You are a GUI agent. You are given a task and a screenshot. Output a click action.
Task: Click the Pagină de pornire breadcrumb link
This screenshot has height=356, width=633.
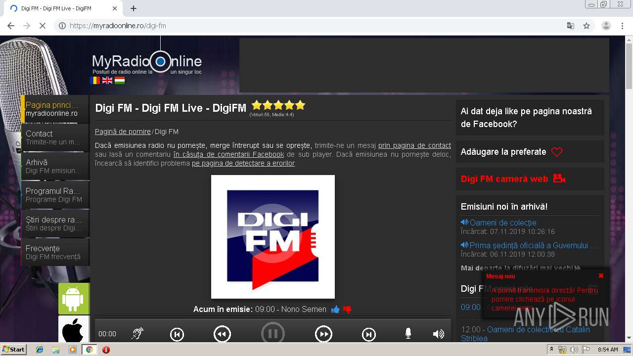pos(123,132)
